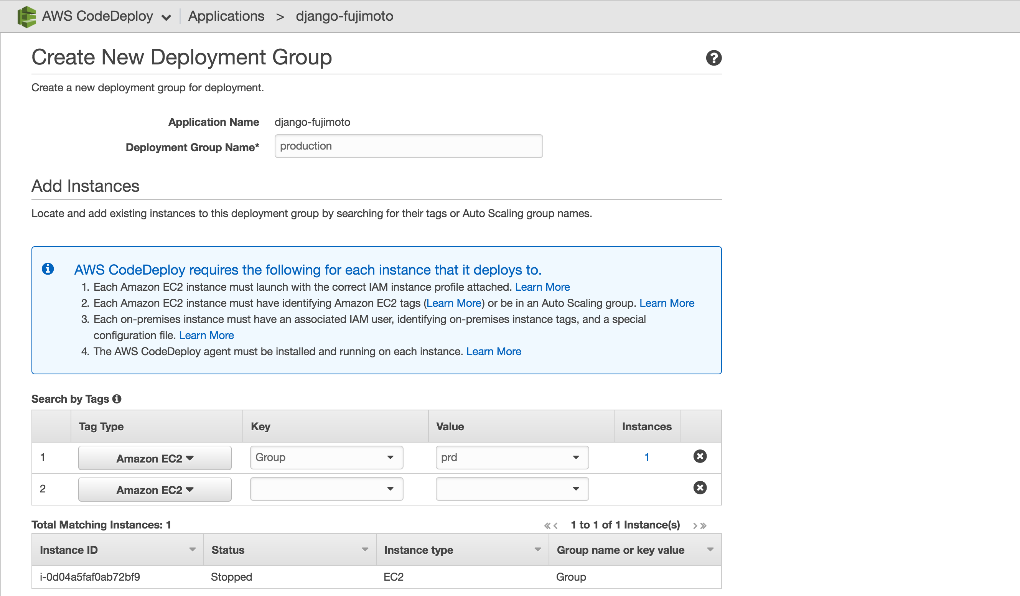This screenshot has width=1020, height=596.
Task: Go to next page of instances
Action: click(695, 525)
